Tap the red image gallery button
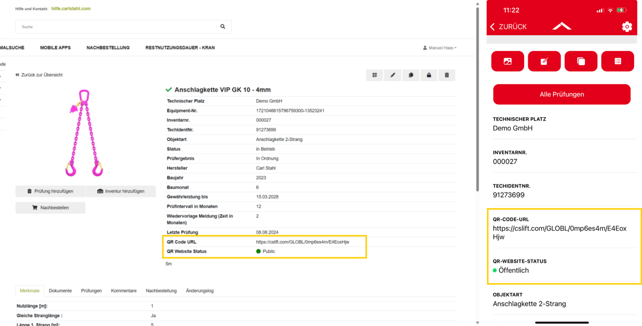Image resolution: width=642 pixels, height=326 pixels. point(507,61)
